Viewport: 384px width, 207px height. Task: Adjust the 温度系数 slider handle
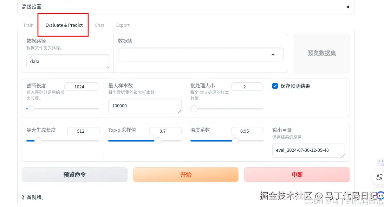[235, 141]
